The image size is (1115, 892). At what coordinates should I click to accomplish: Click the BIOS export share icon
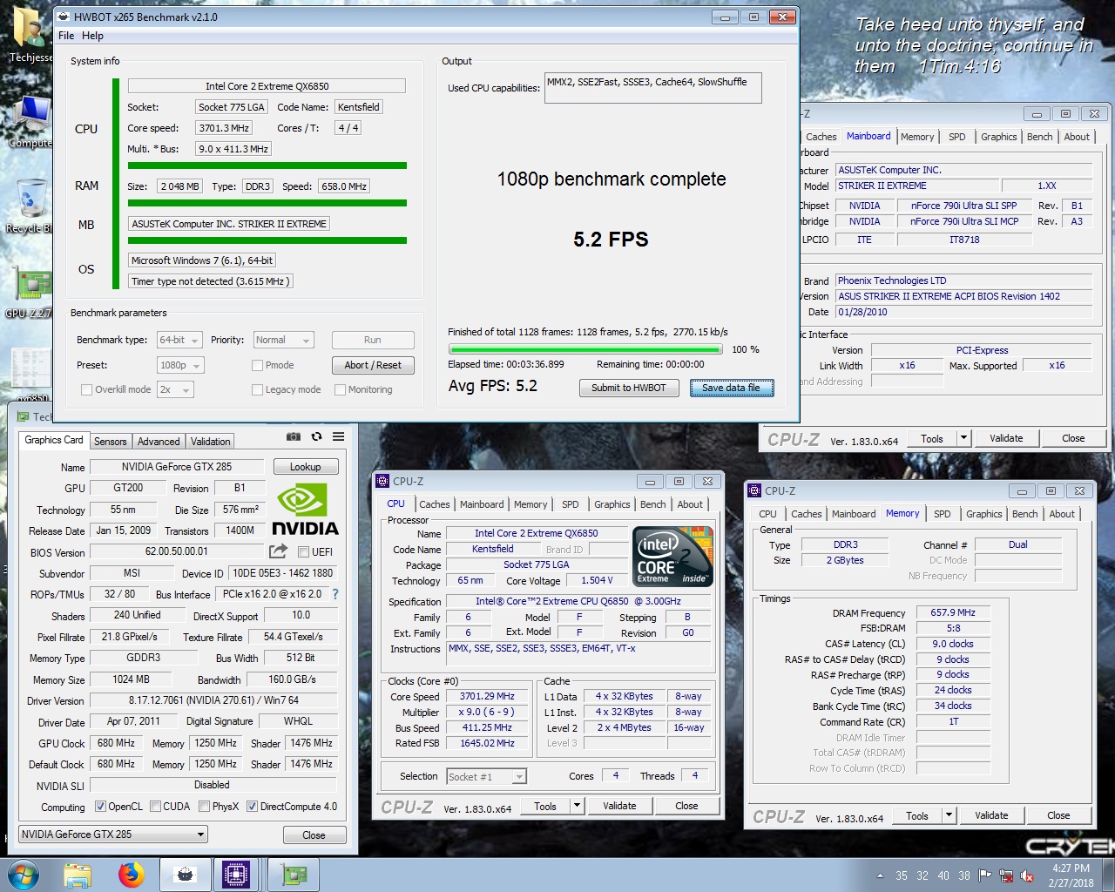[x=278, y=551]
